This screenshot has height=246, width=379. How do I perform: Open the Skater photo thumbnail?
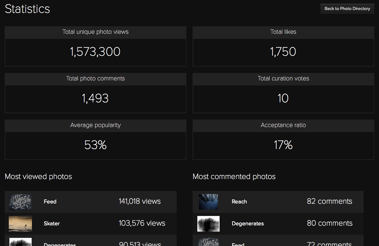coord(20,223)
